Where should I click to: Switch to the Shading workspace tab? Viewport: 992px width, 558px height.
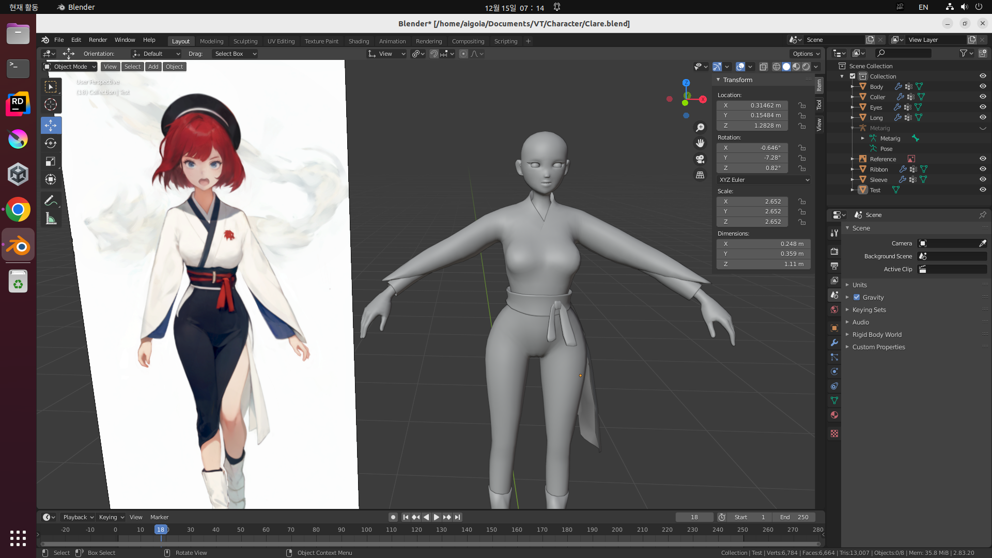pos(359,41)
